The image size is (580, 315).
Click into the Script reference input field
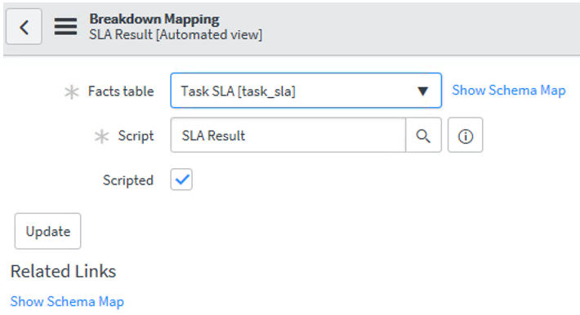tap(288, 135)
